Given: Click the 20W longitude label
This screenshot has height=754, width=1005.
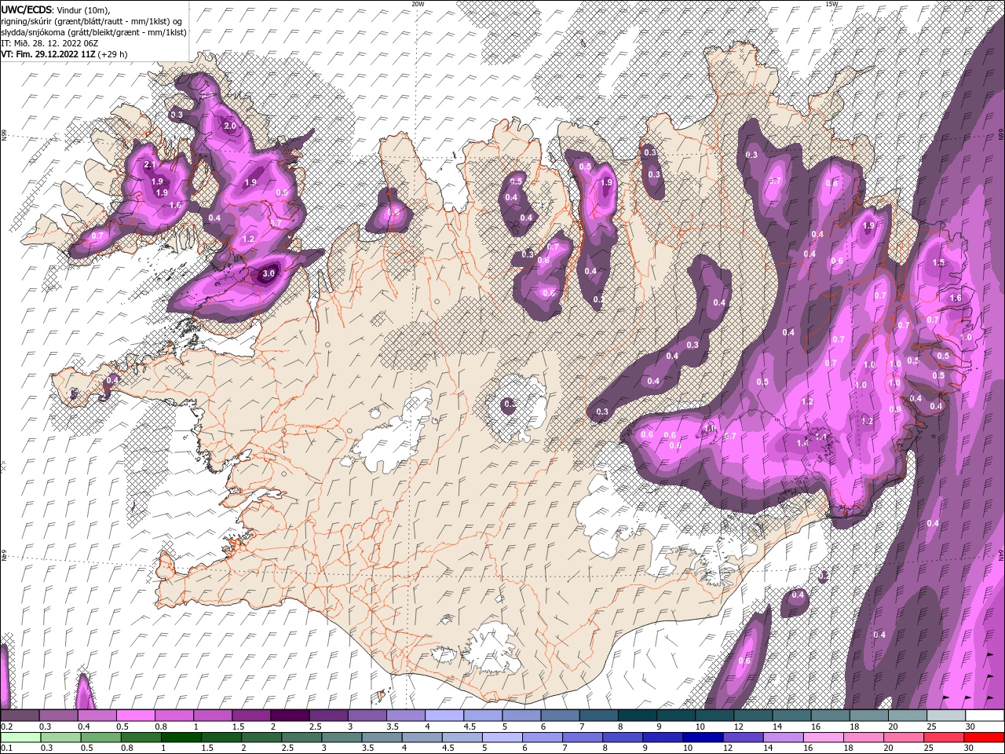Looking at the screenshot, I should point(418,4).
